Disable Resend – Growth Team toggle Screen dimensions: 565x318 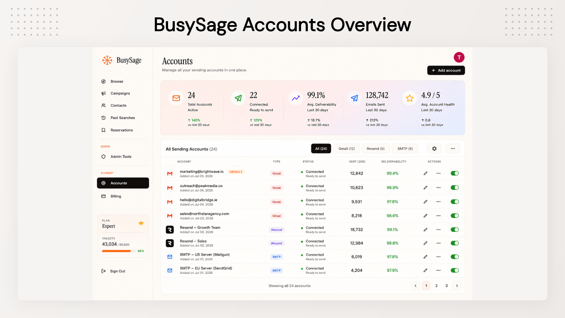click(455, 230)
